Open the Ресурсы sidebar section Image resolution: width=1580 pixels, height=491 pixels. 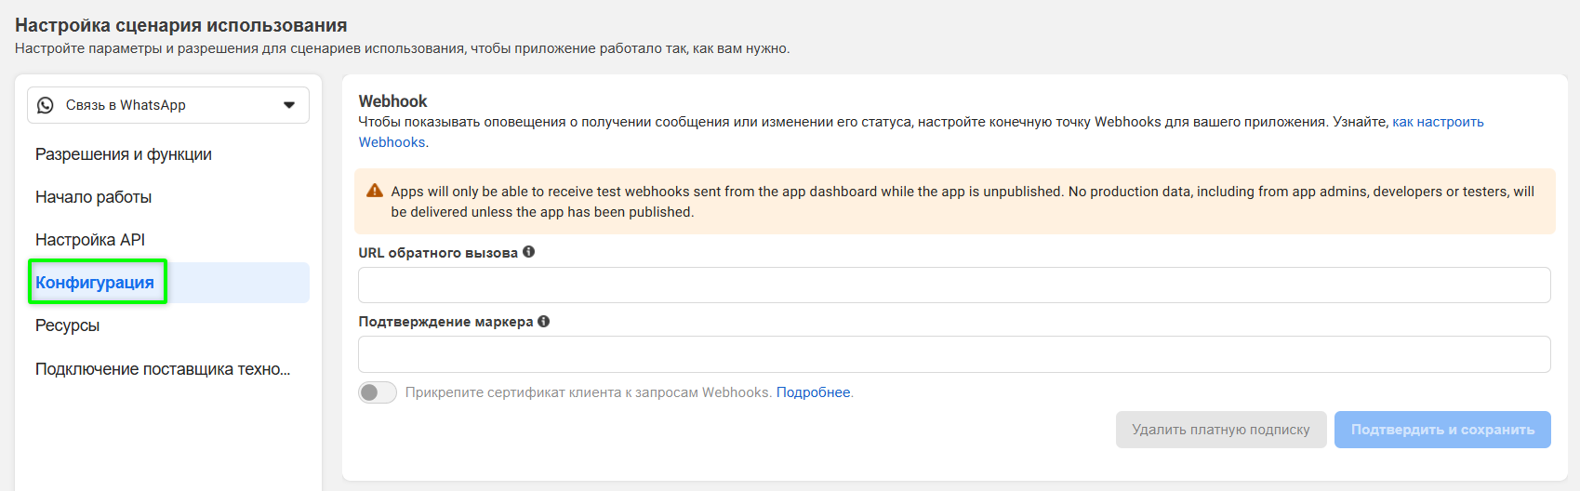(x=67, y=325)
